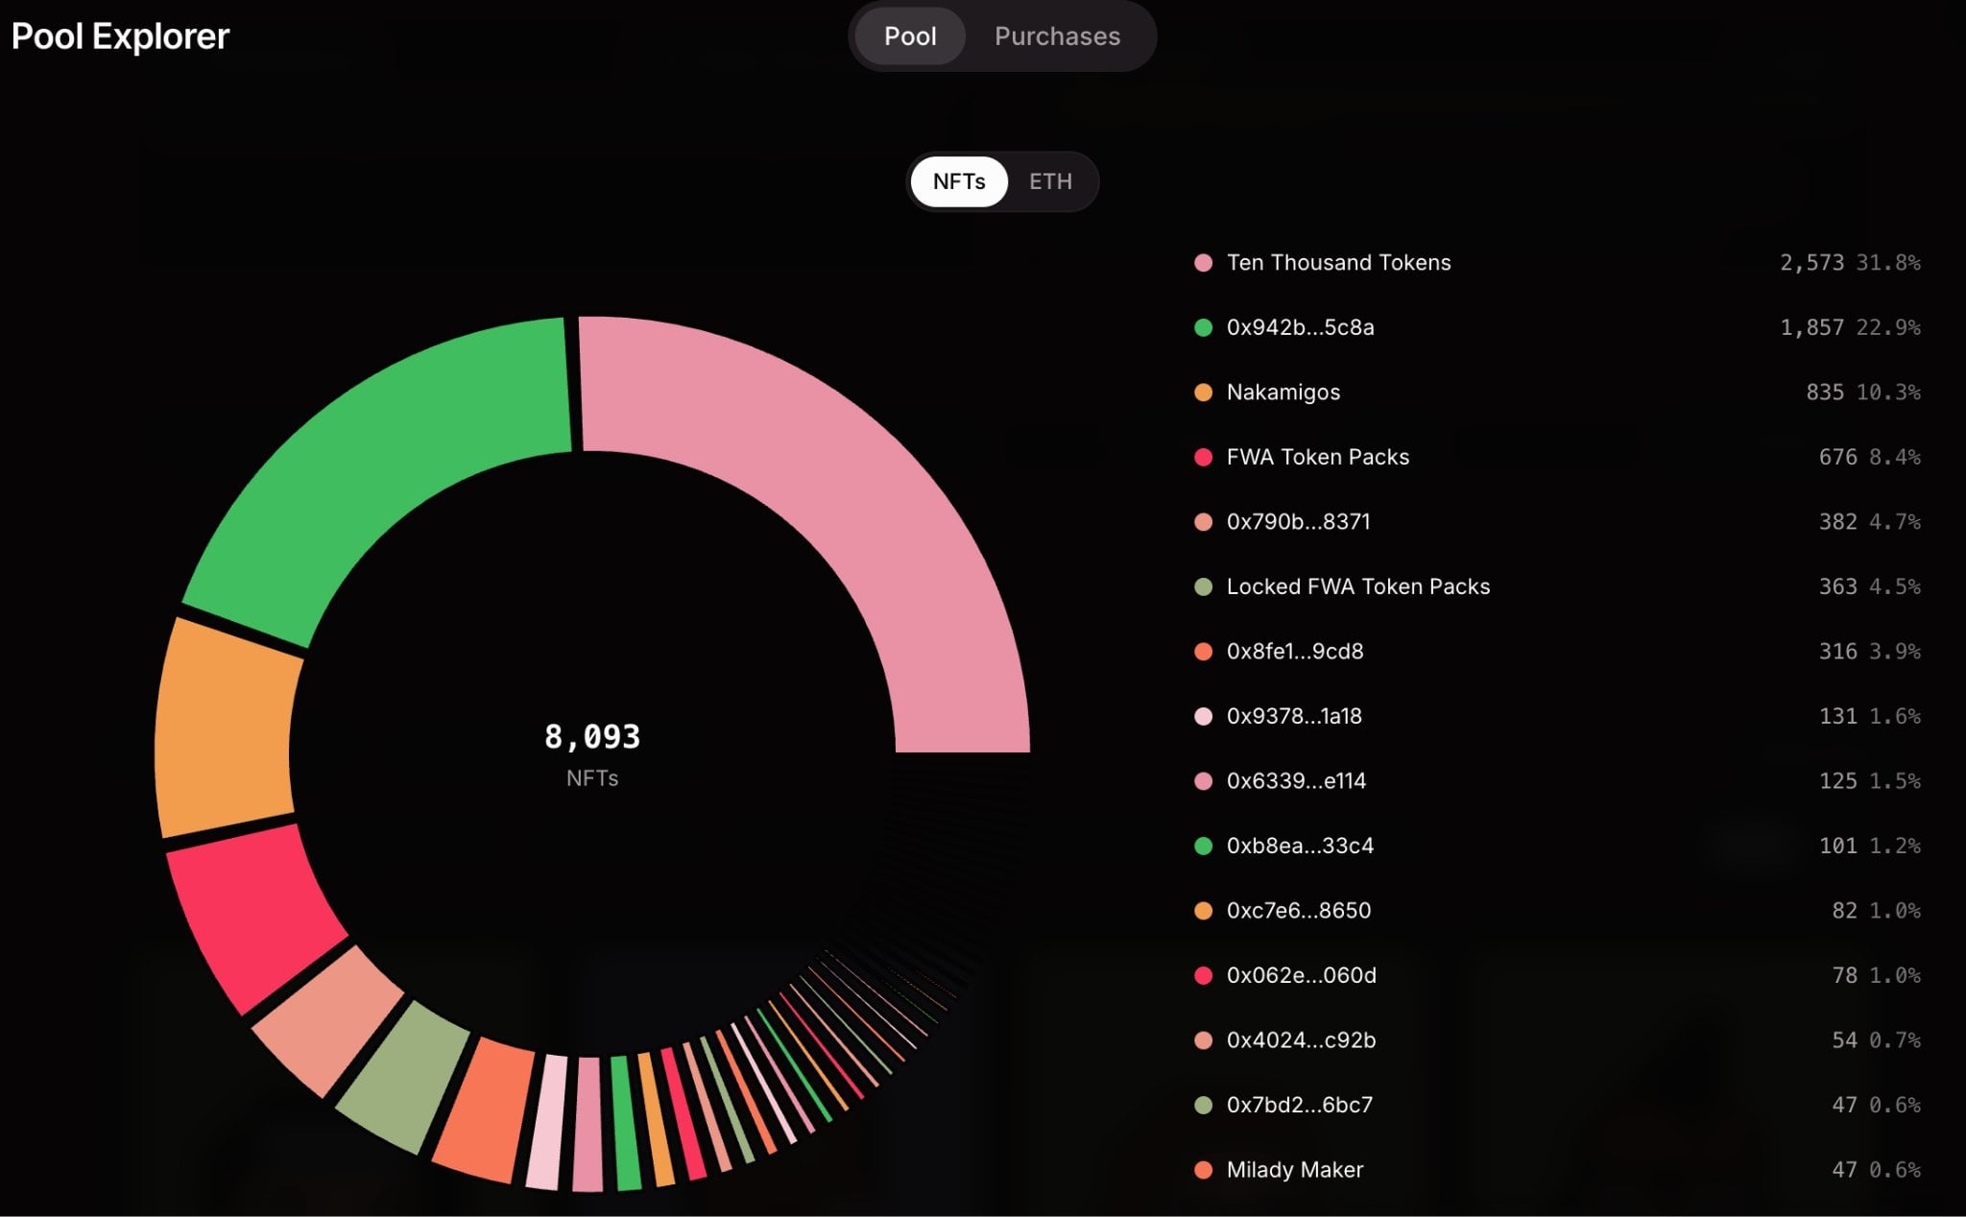This screenshot has width=1966, height=1217.
Task: Click the pink Ten Thousand Tokens legend dot
Action: pos(1203,263)
